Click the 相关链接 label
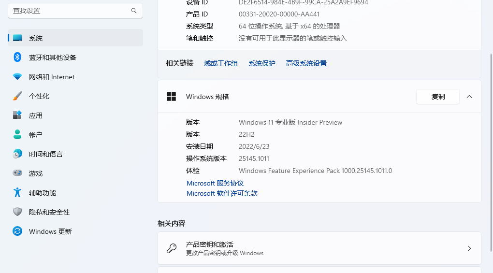 (179, 63)
